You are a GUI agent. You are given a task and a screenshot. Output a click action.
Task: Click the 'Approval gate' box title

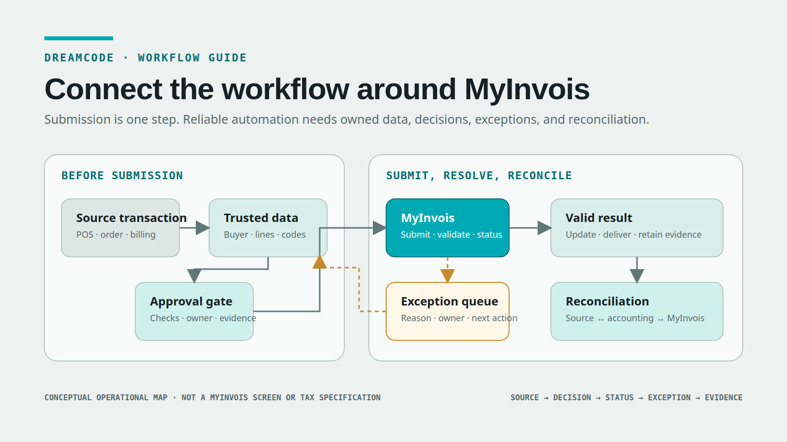point(191,302)
